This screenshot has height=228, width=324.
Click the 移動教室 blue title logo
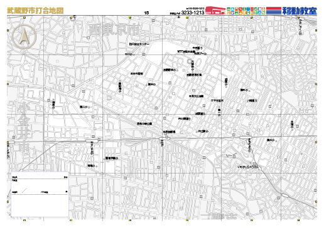click(300, 11)
